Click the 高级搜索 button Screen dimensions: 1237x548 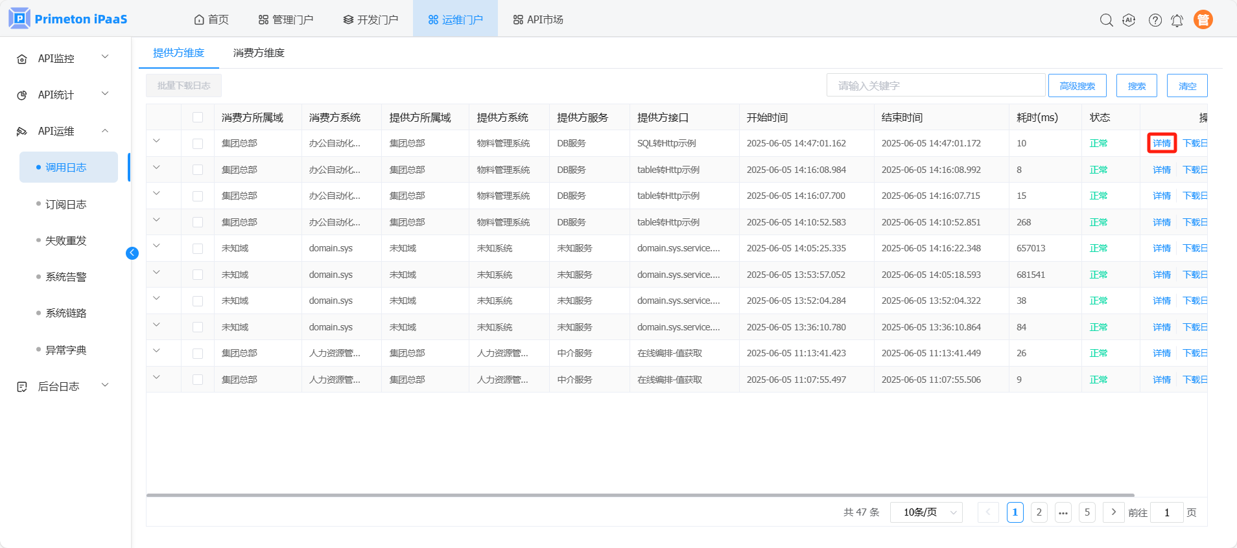(1077, 86)
